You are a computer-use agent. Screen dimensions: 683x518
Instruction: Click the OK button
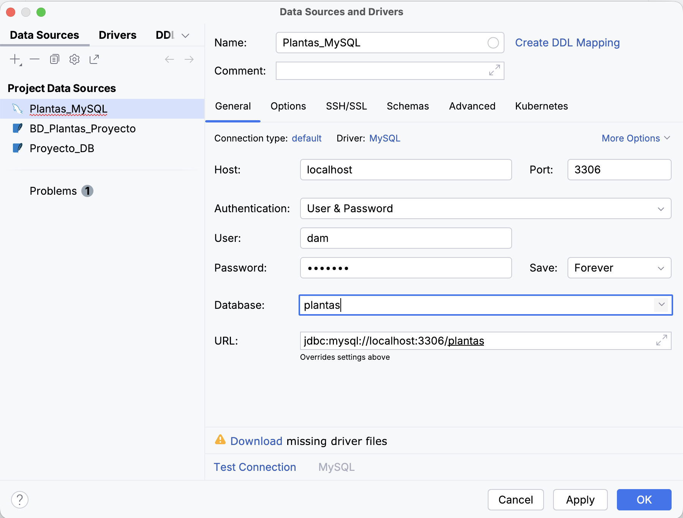click(644, 500)
